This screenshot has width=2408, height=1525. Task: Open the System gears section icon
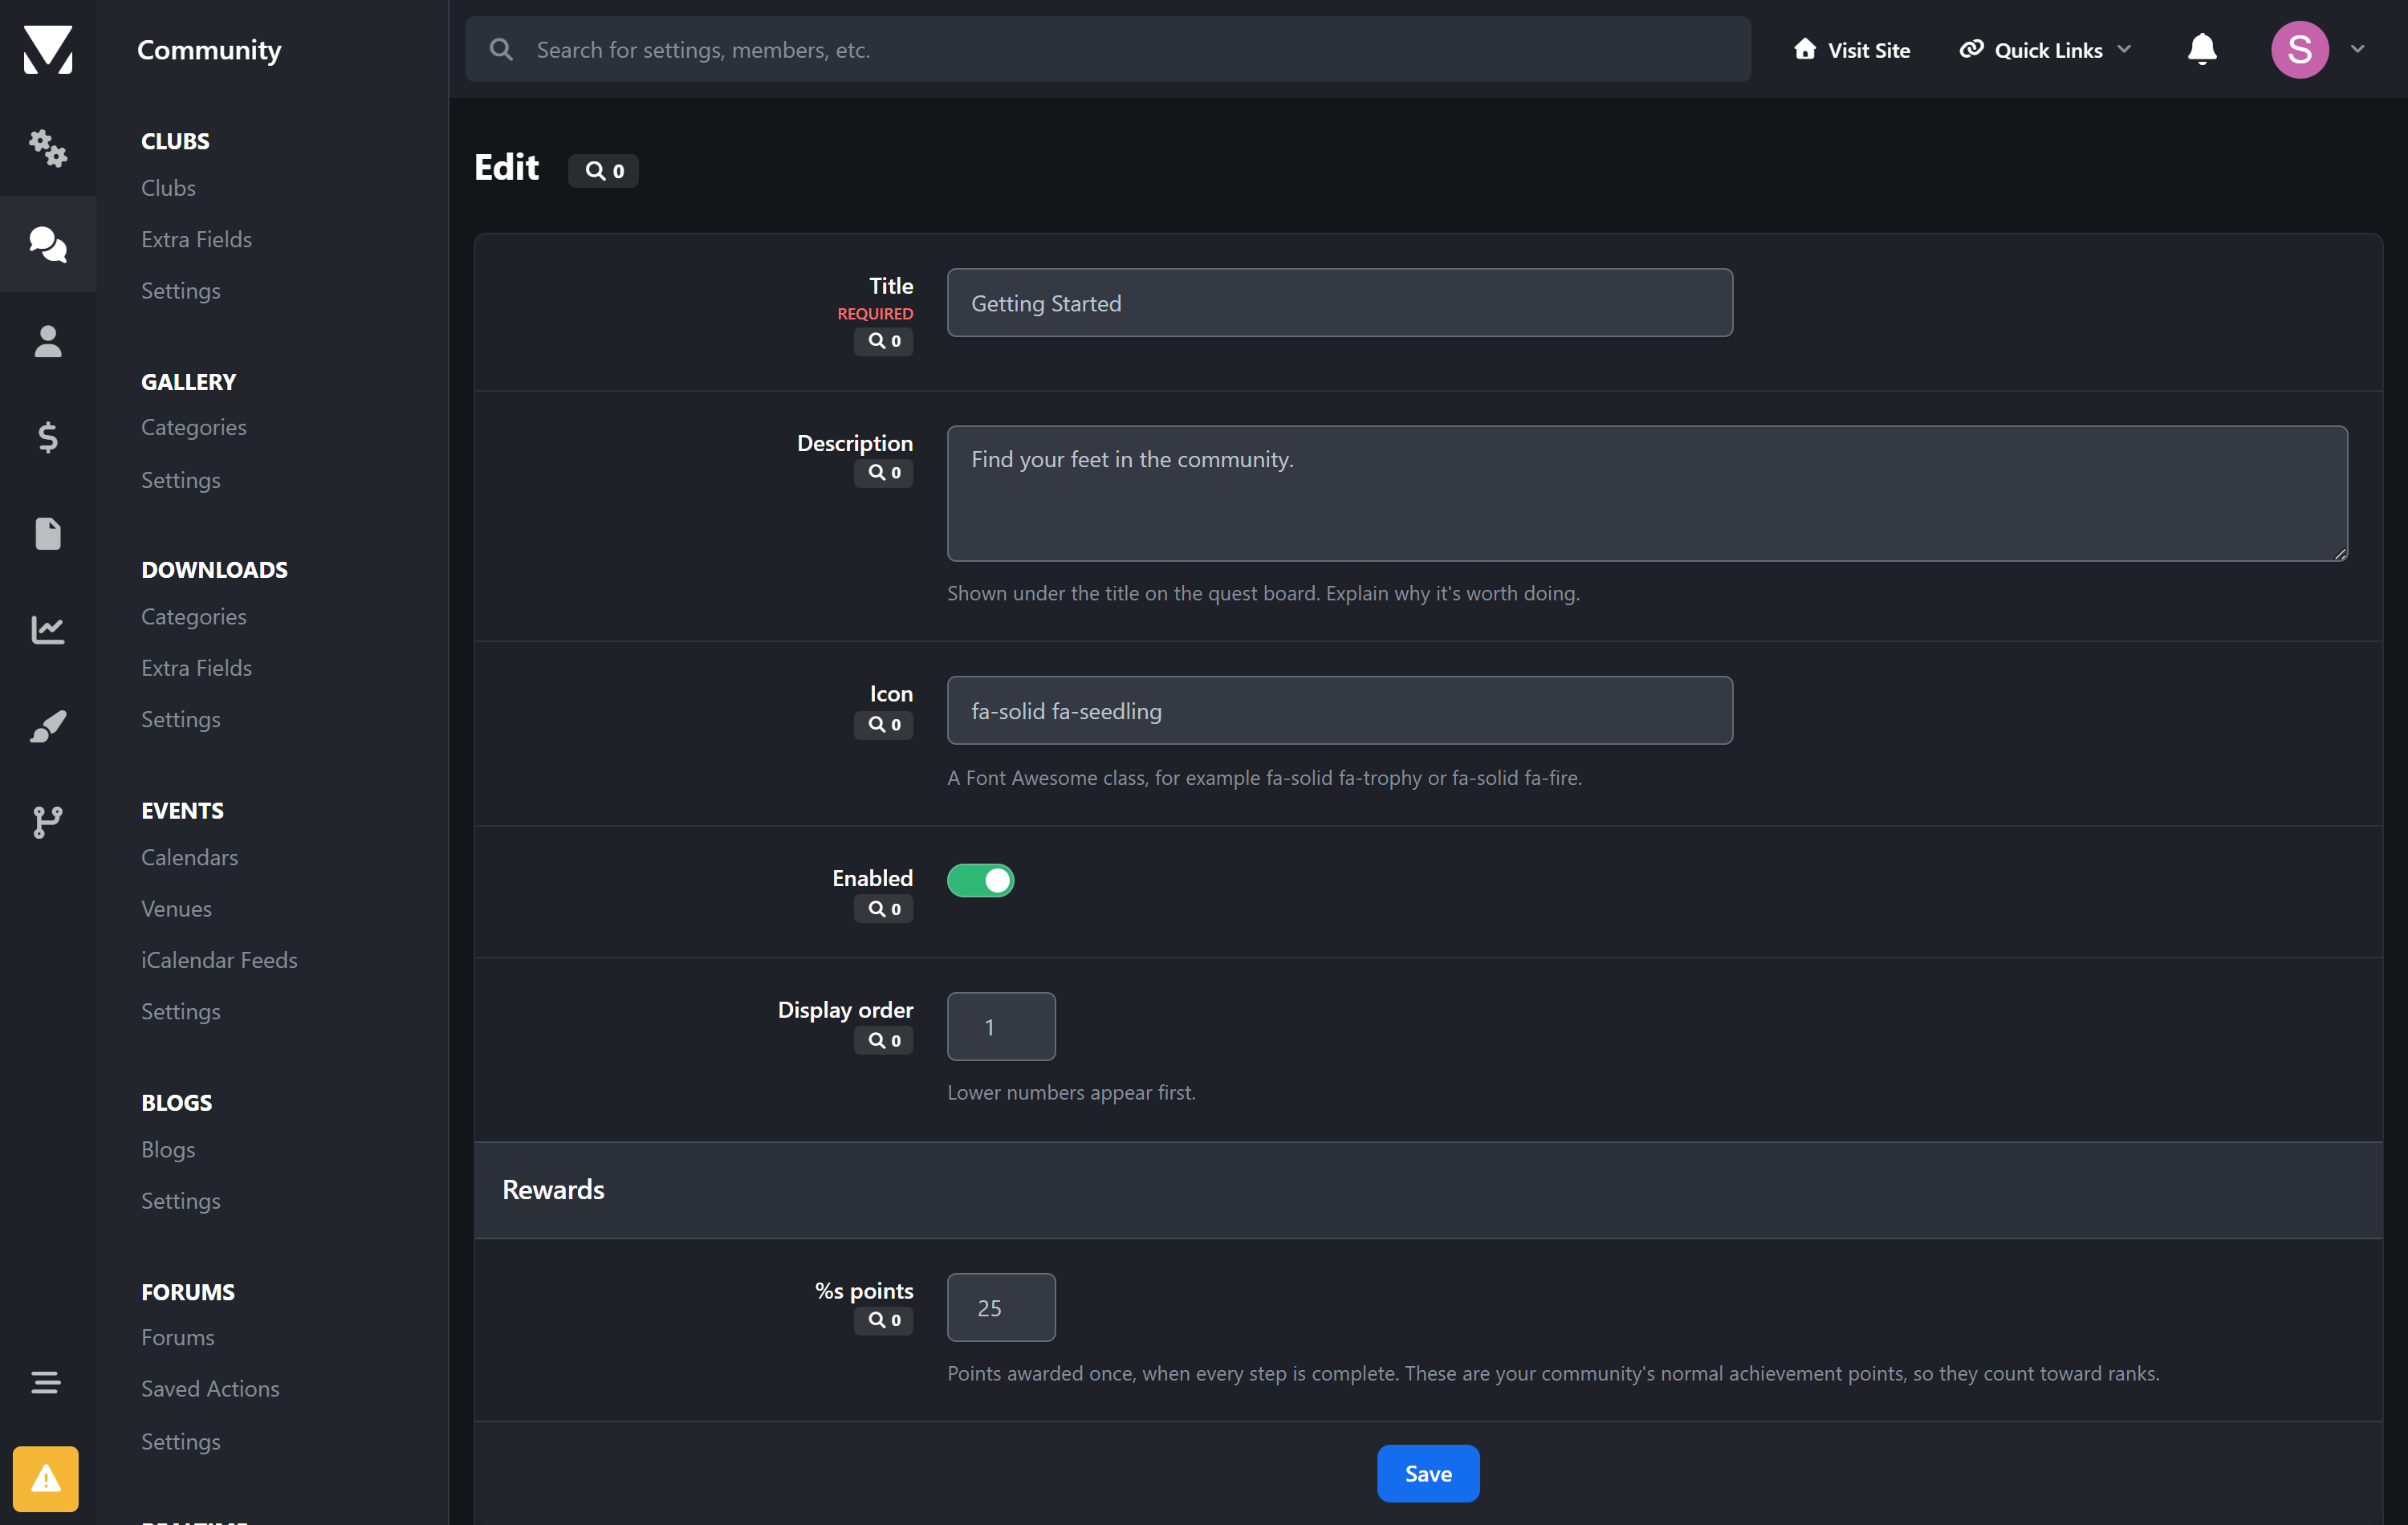pos(48,148)
